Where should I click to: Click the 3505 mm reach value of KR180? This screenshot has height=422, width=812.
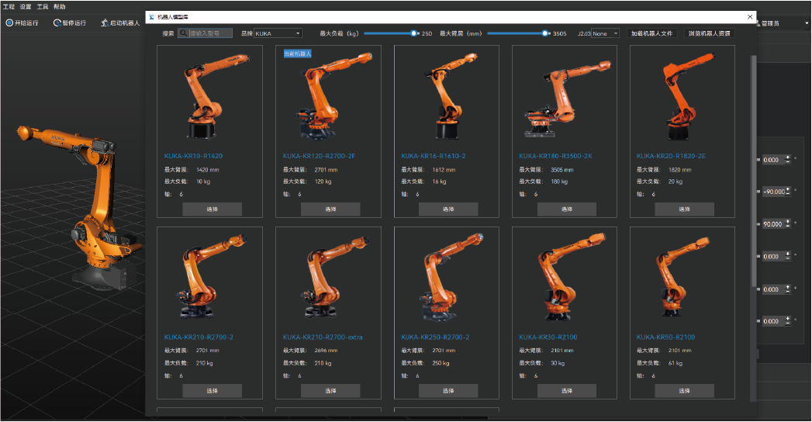coord(561,170)
